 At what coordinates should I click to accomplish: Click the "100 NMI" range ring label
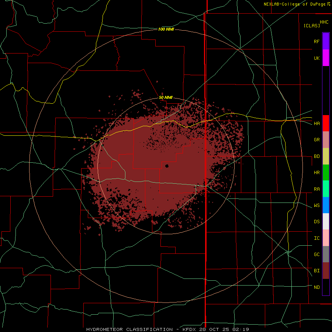click(166, 29)
